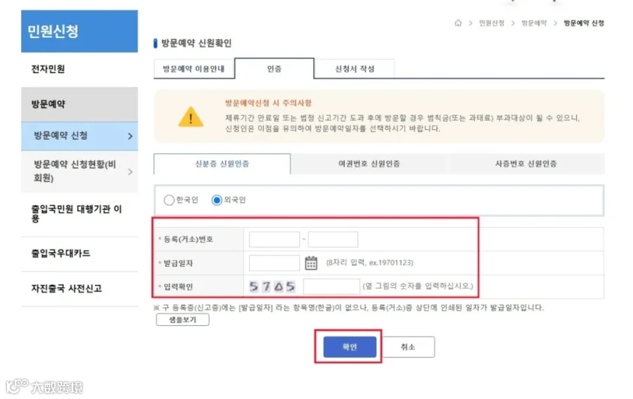Screen dimensions: 633x399
Task: Open 방문예약 신청 sidebar item
Action: coord(79,136)
